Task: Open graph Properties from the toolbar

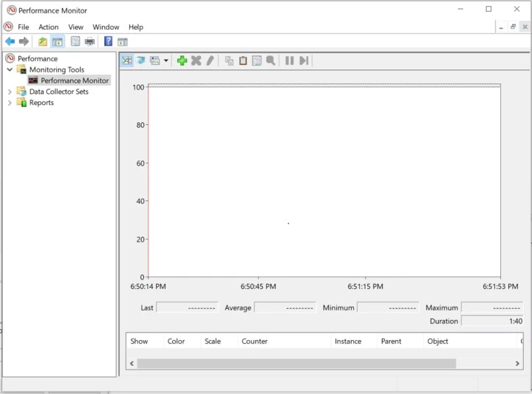Action: click(256, 61)
